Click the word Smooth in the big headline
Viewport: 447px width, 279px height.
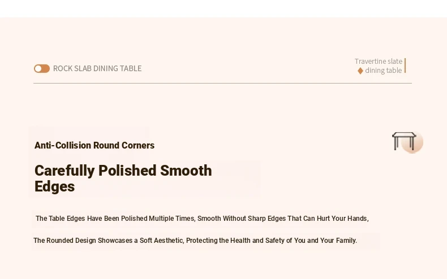point(186,171)
